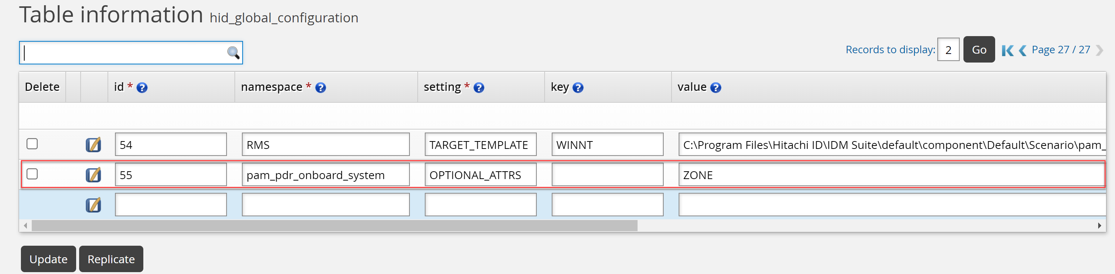The image size is (1115, 274).
Task: Click the Update button
Action: pos(49,259)
